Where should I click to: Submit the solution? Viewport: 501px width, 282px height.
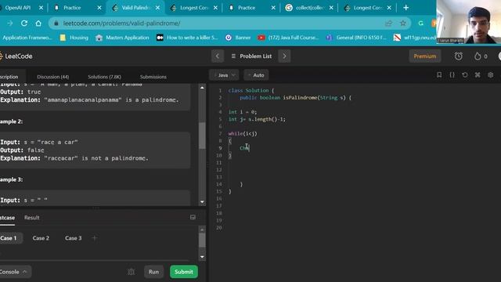point(184,272)
